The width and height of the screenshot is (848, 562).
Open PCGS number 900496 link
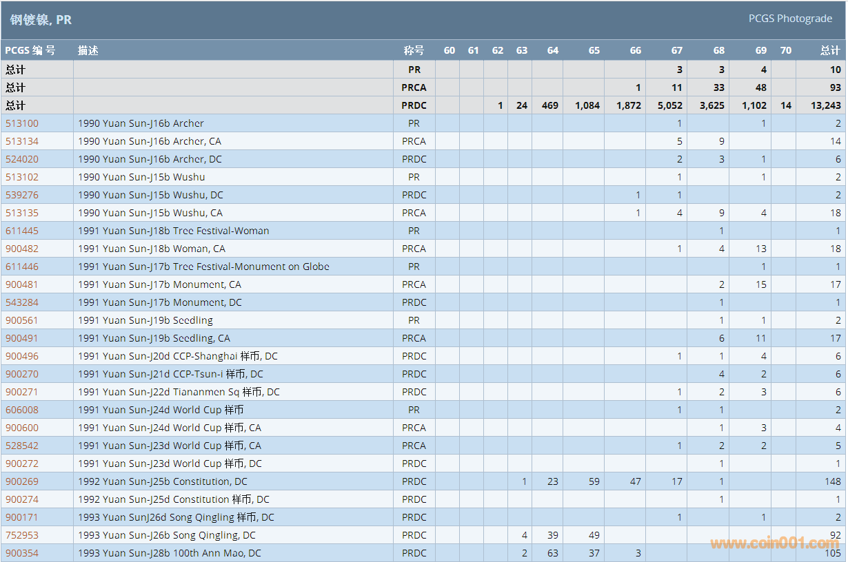tap(22, 356)
